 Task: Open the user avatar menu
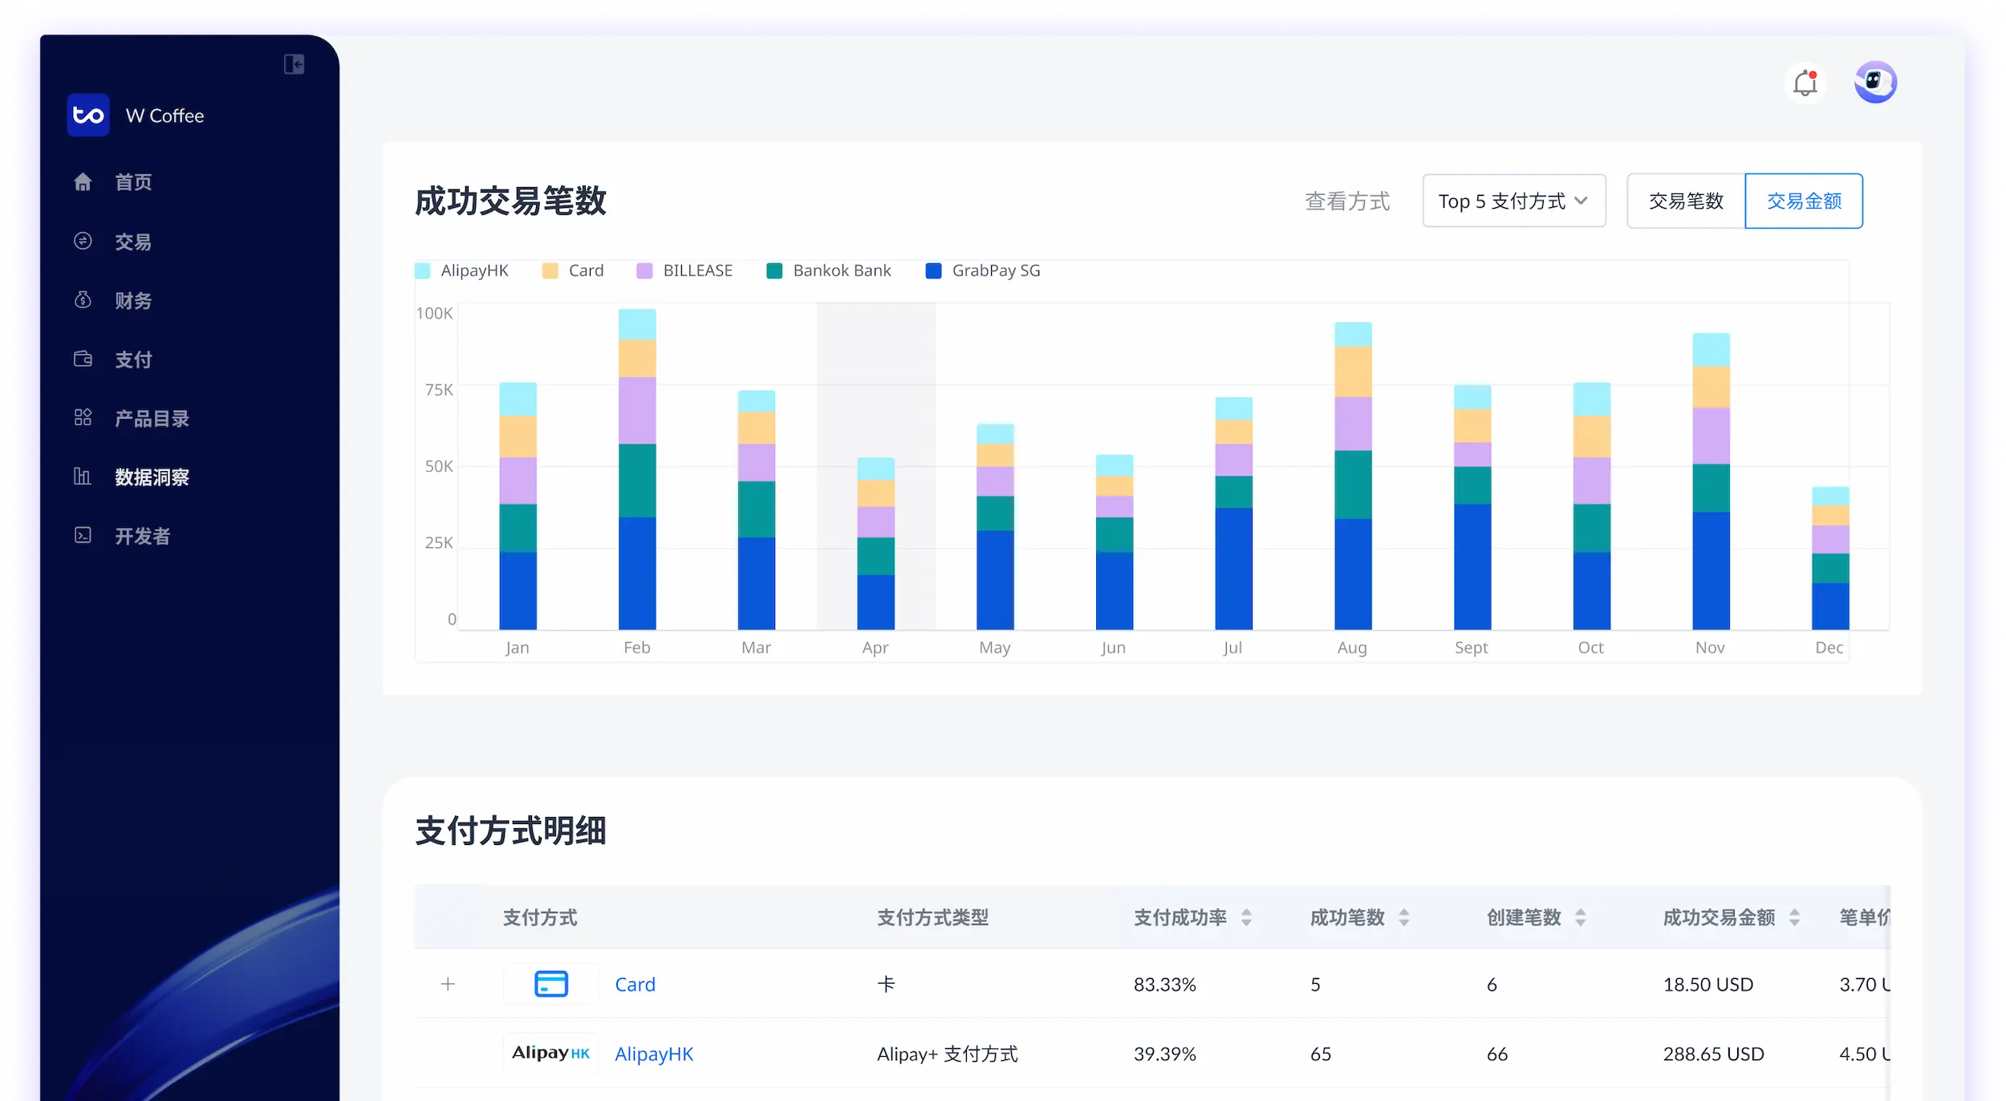pyautogui.click(x=1875, y=82)
